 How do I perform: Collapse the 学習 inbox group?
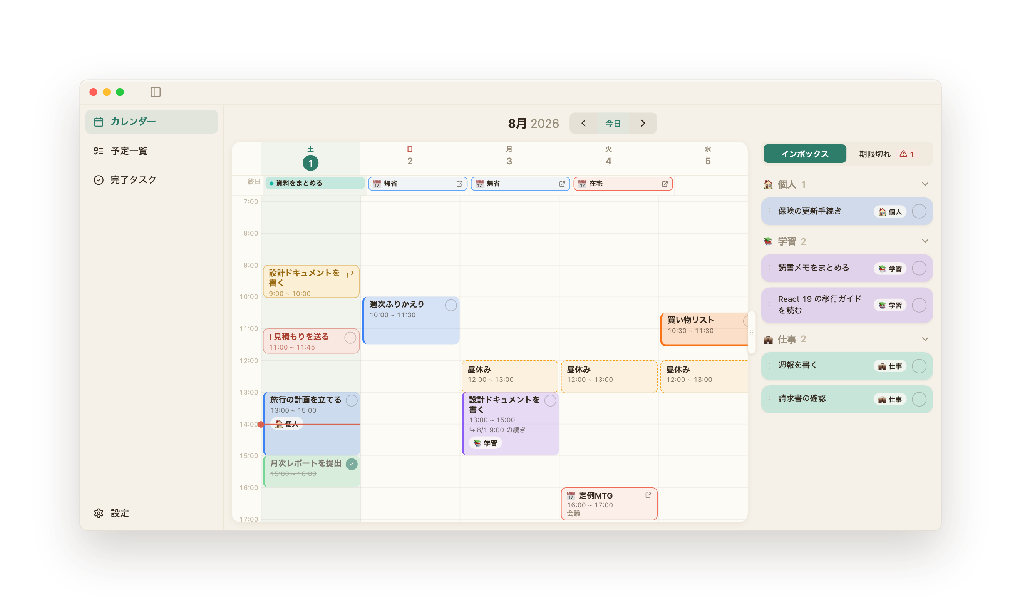pos(925,241)
